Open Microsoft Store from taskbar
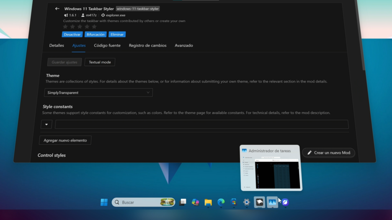The image size is (392, 220). [234, 202]
